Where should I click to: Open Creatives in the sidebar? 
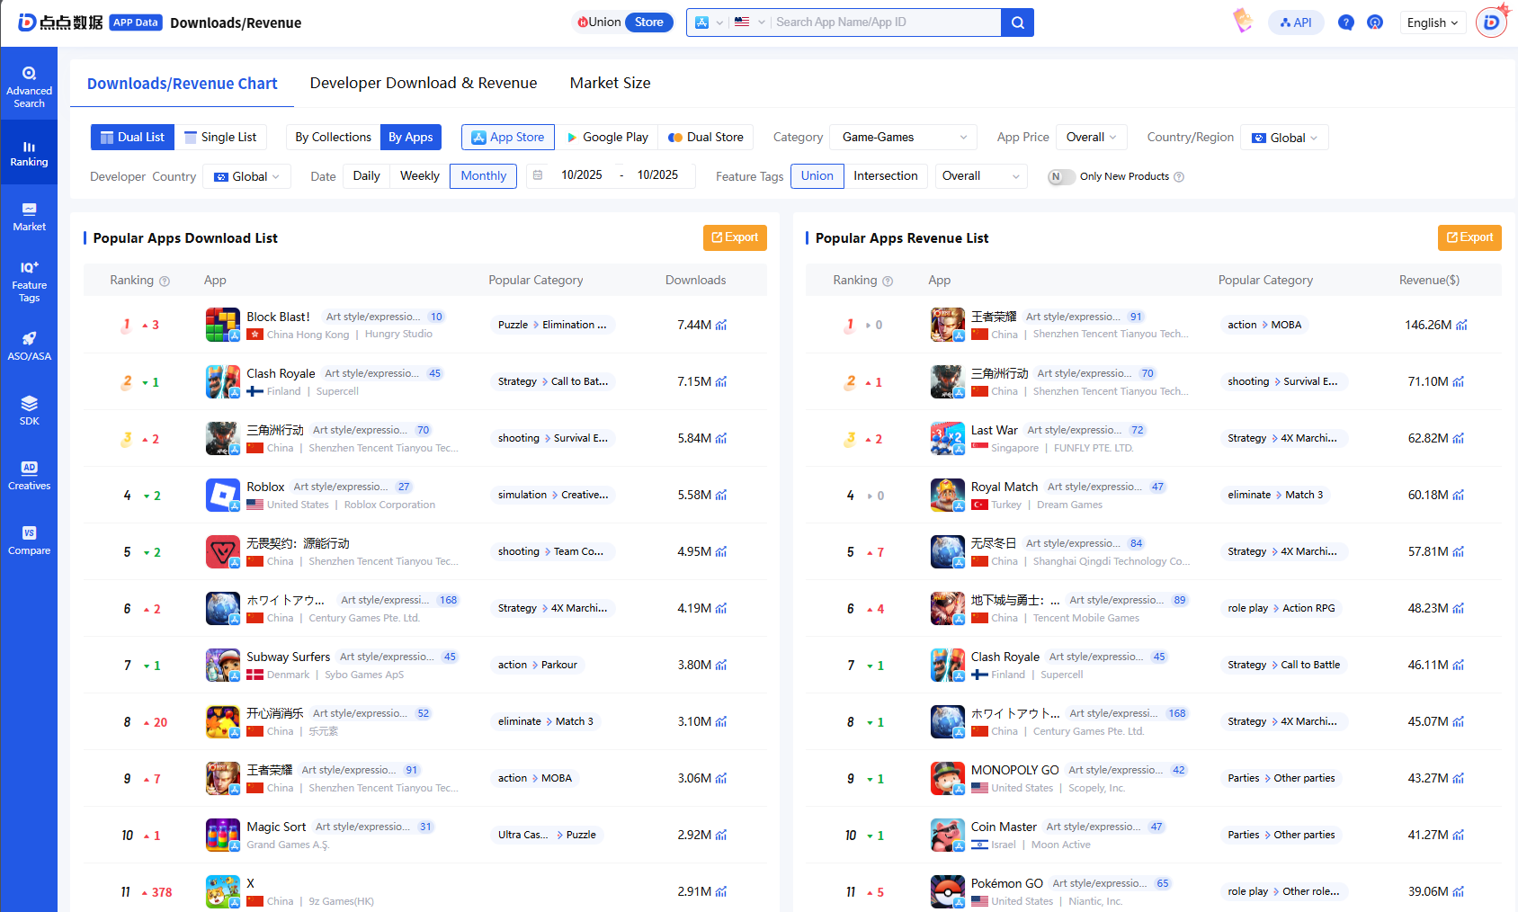point(29,476)
